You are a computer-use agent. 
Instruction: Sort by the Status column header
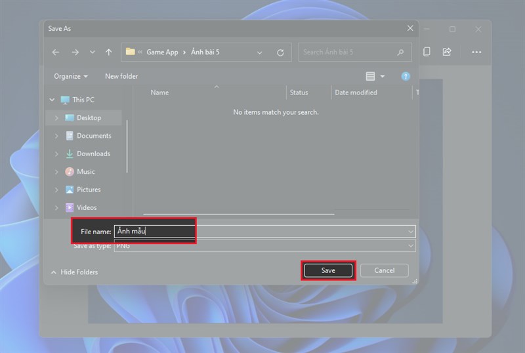(x=299, y=93)
